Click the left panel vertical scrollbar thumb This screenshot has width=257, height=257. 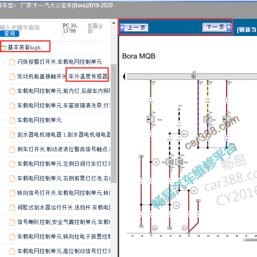pyautogui.click(x=114, y=123)
